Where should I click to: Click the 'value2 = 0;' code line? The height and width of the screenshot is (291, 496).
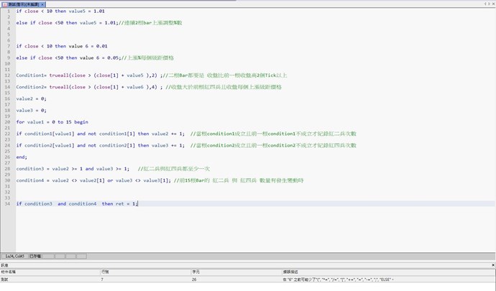32,98
